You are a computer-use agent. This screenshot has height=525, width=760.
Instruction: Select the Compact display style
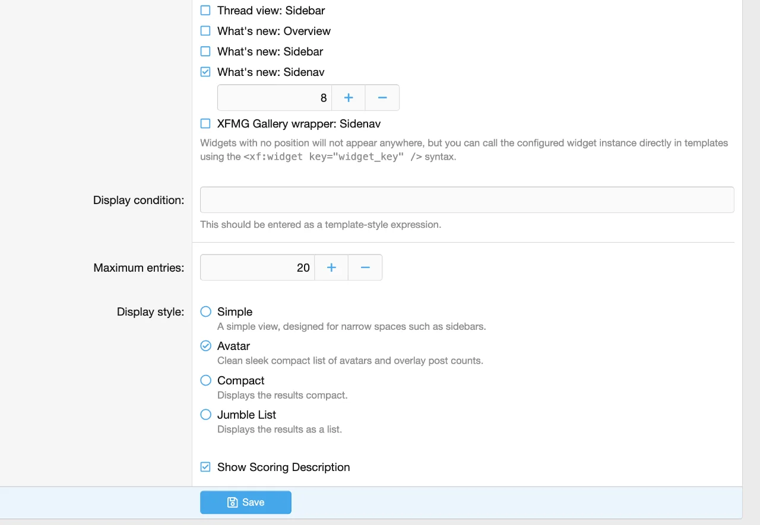point(205,380)
